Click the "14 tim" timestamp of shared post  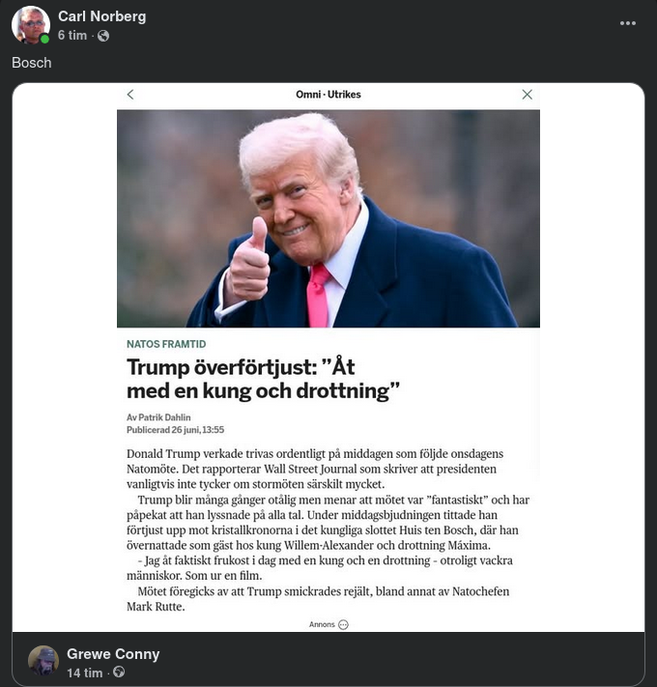coord(84,673)
